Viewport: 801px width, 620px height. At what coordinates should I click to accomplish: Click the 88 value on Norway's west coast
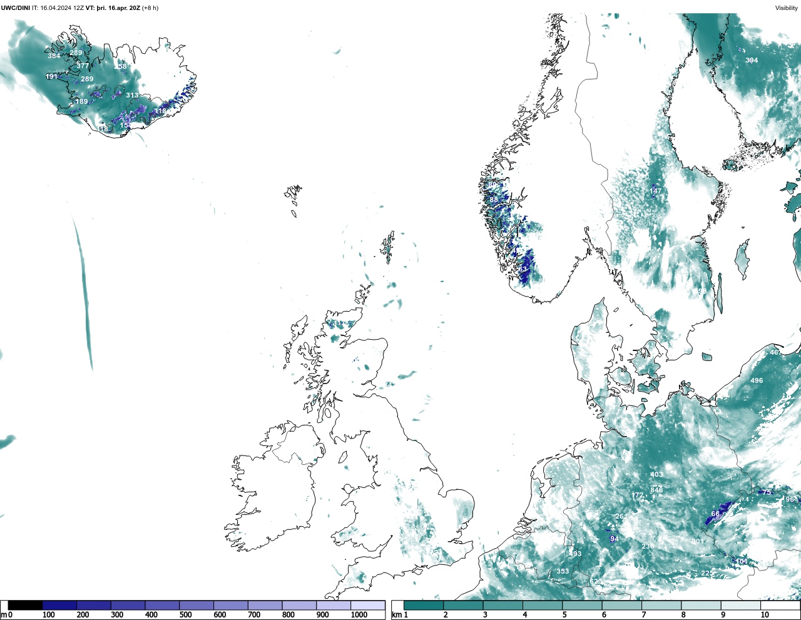pos(494,200)
